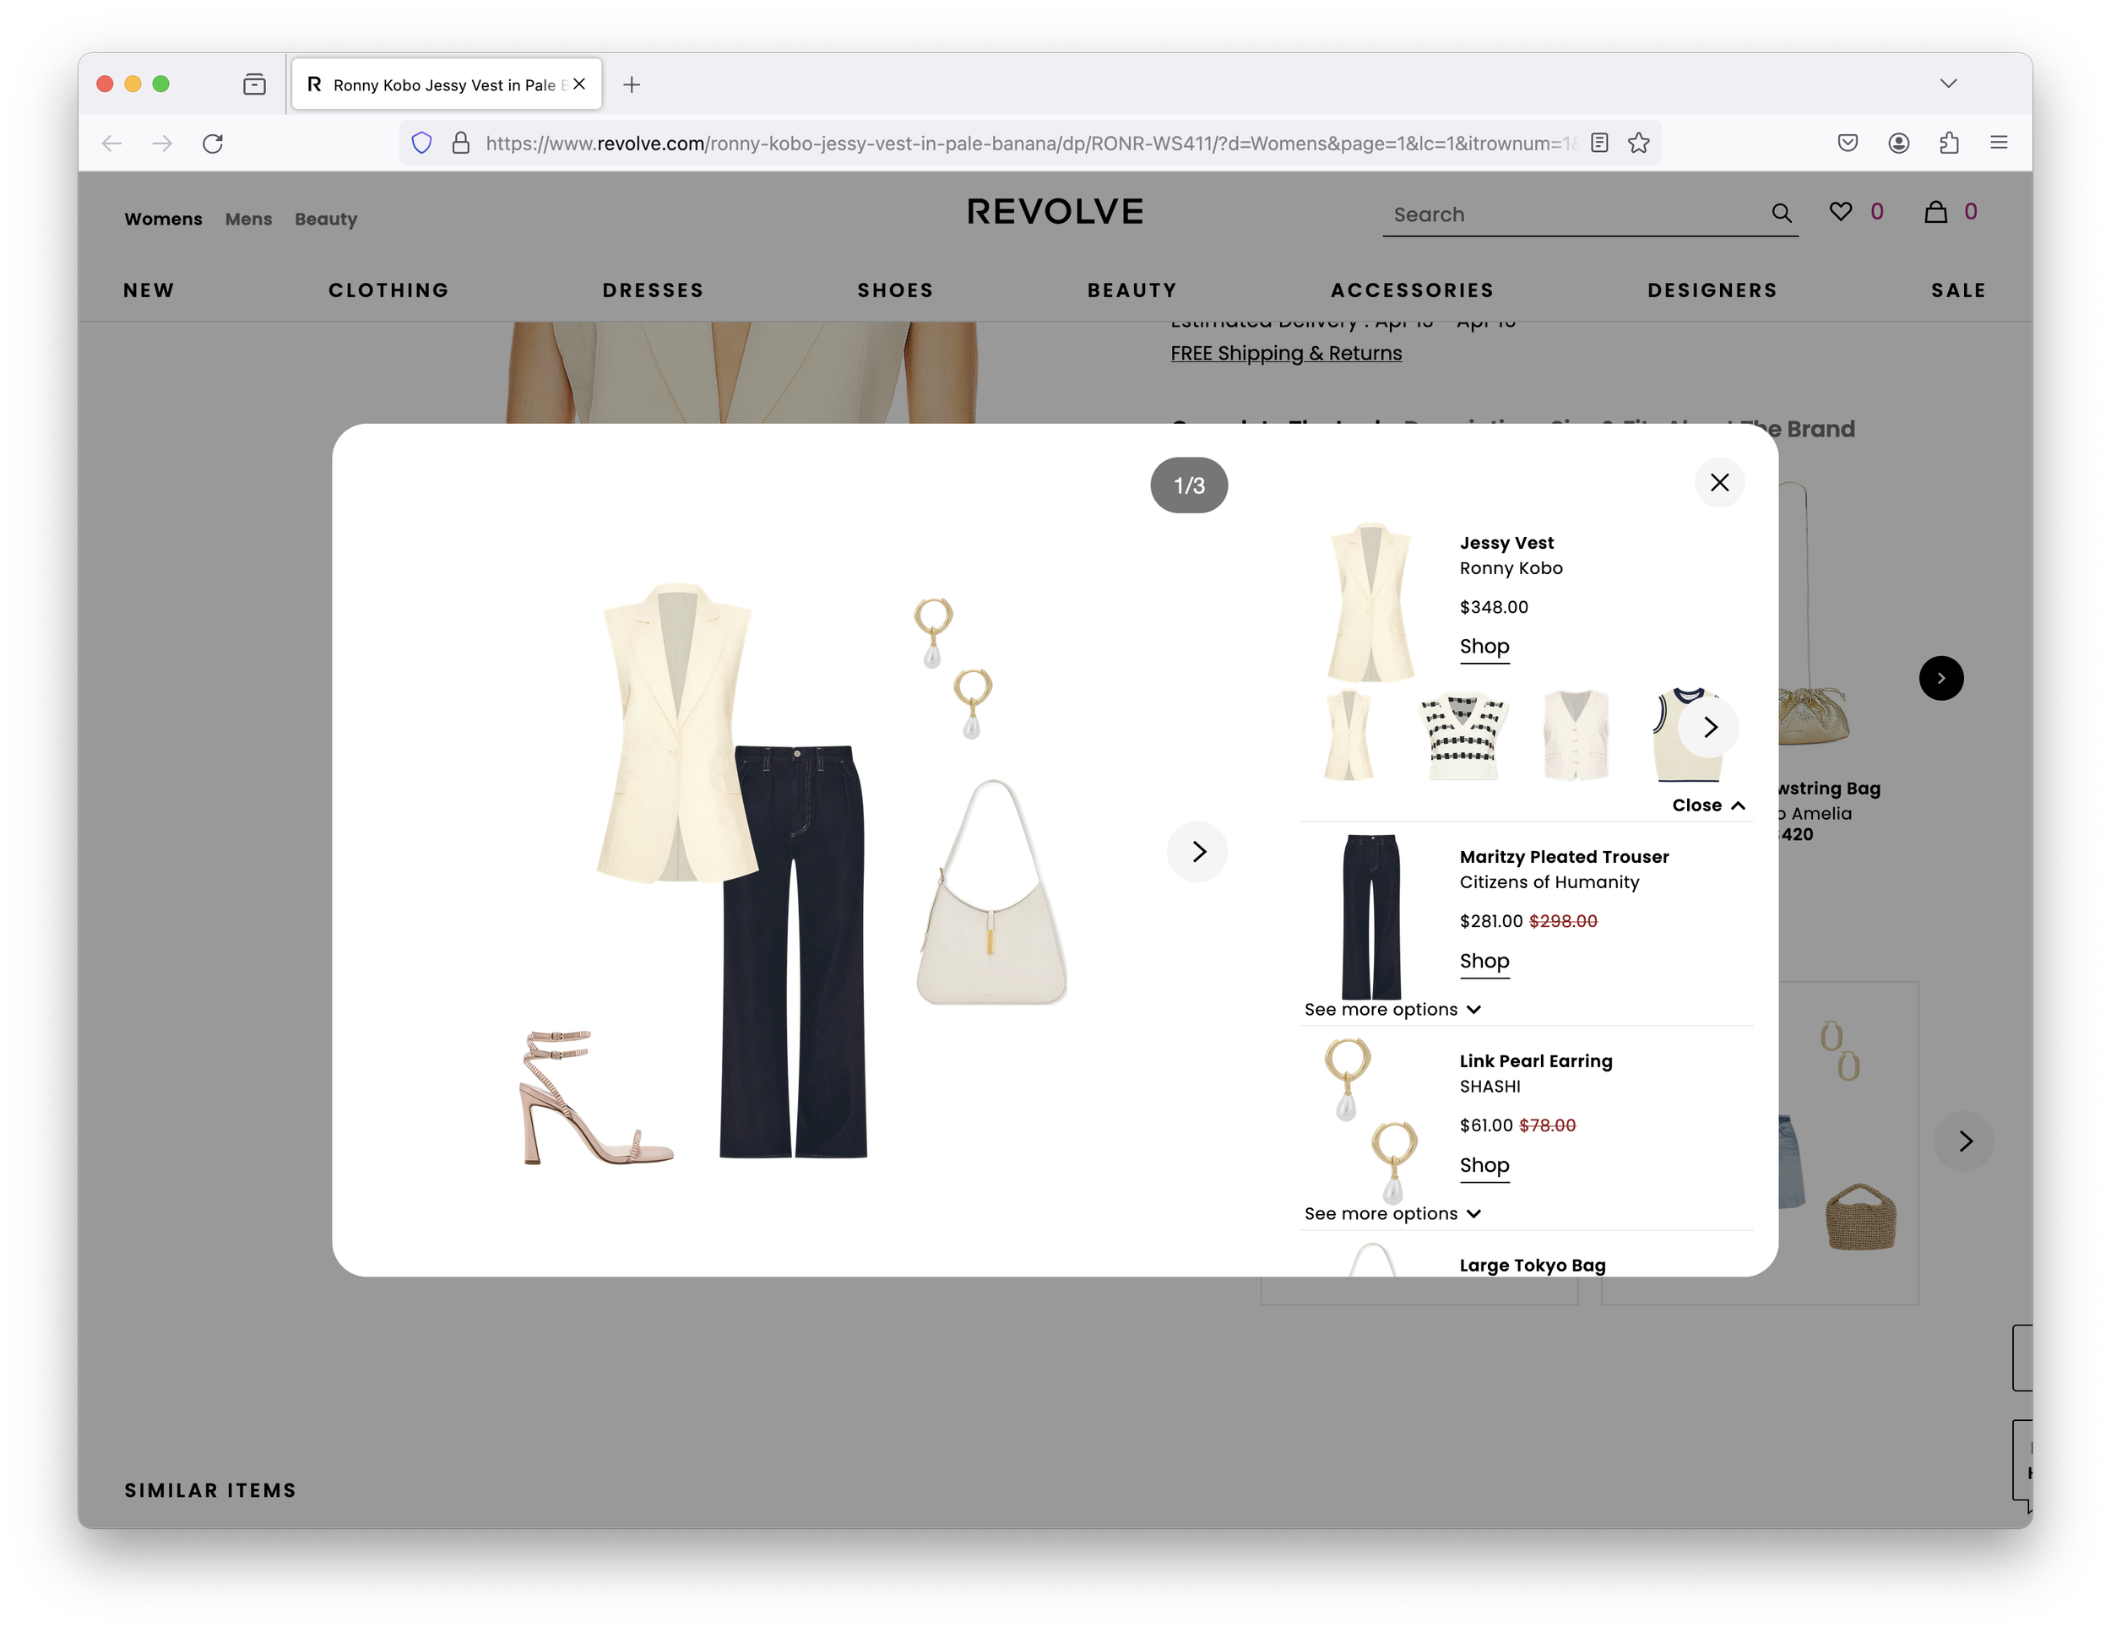Click the URL address bar
Screen dimensions: 2111x1632
click(x=1029, y=143)
